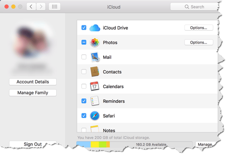Click the Mail label
Viewport: 230px width, 157px height.
107,57
